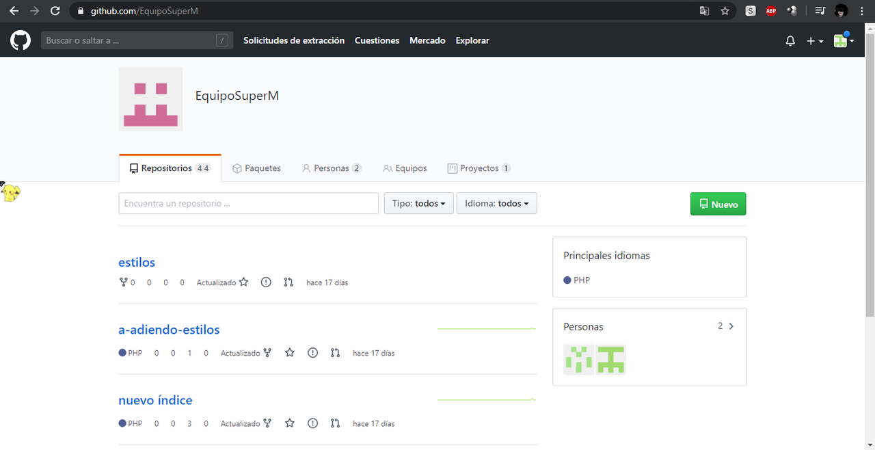Click the activity graph of nuevo índice
875x450 pixels.
(487, 399)
